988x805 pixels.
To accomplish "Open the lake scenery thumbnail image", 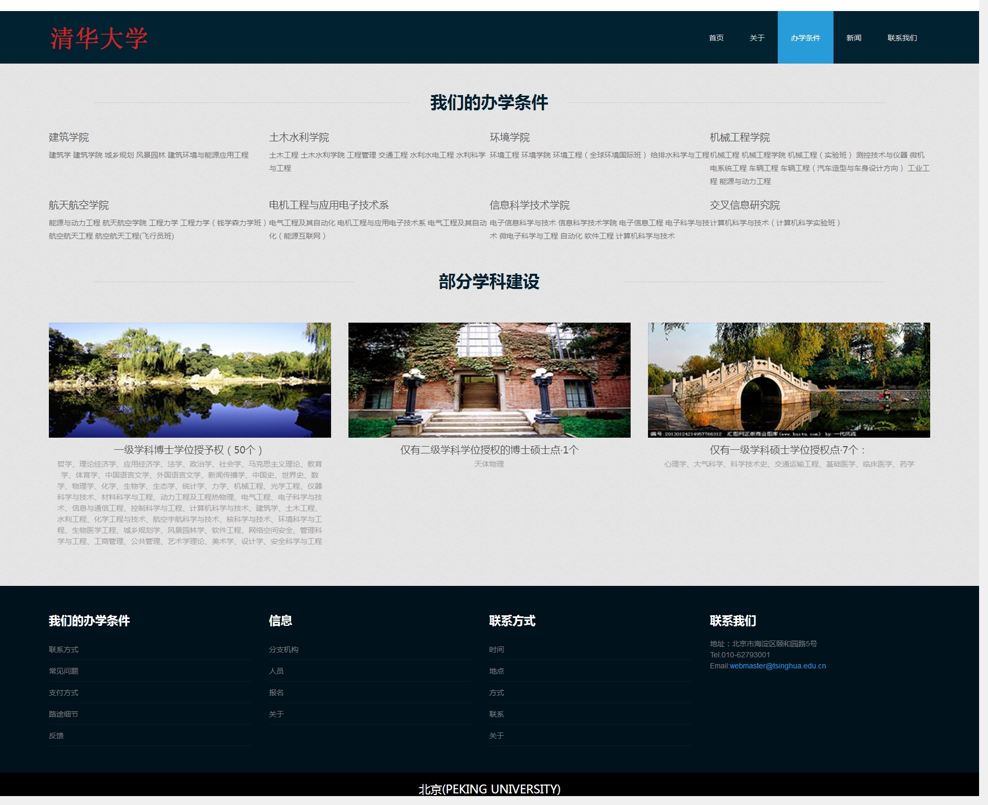I will coord(190,380).
